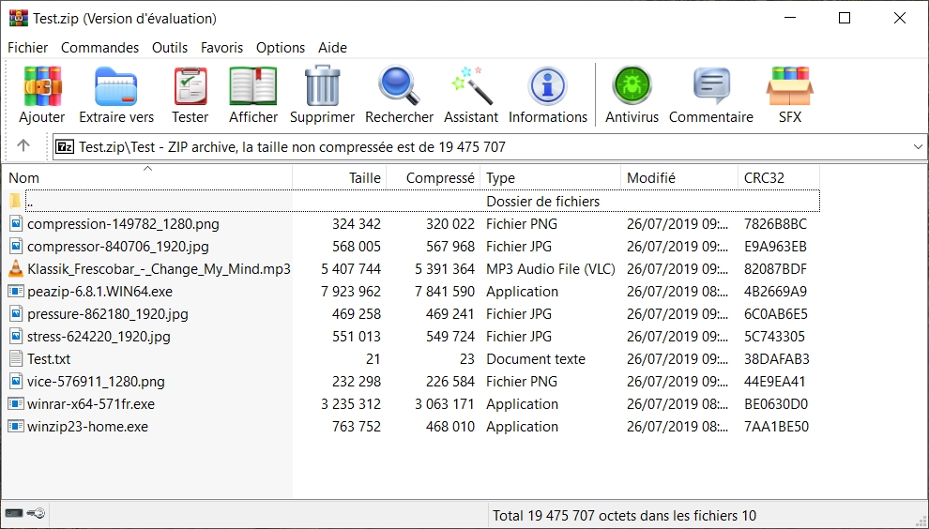The image size is (929, 529).
Task: Sort the list by Nom column header
Action: 24,177
